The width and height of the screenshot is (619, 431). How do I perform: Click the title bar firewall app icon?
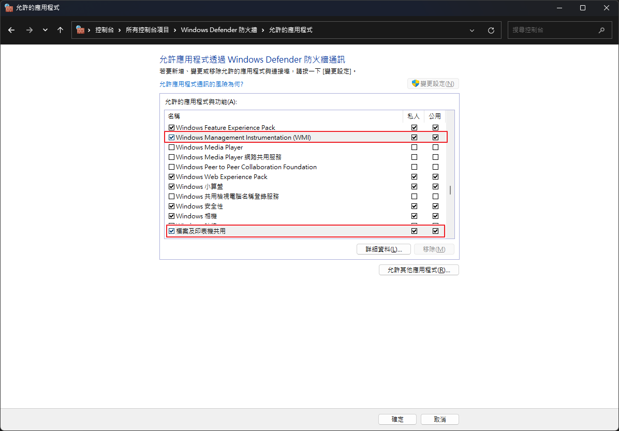[x=9, y=7]
